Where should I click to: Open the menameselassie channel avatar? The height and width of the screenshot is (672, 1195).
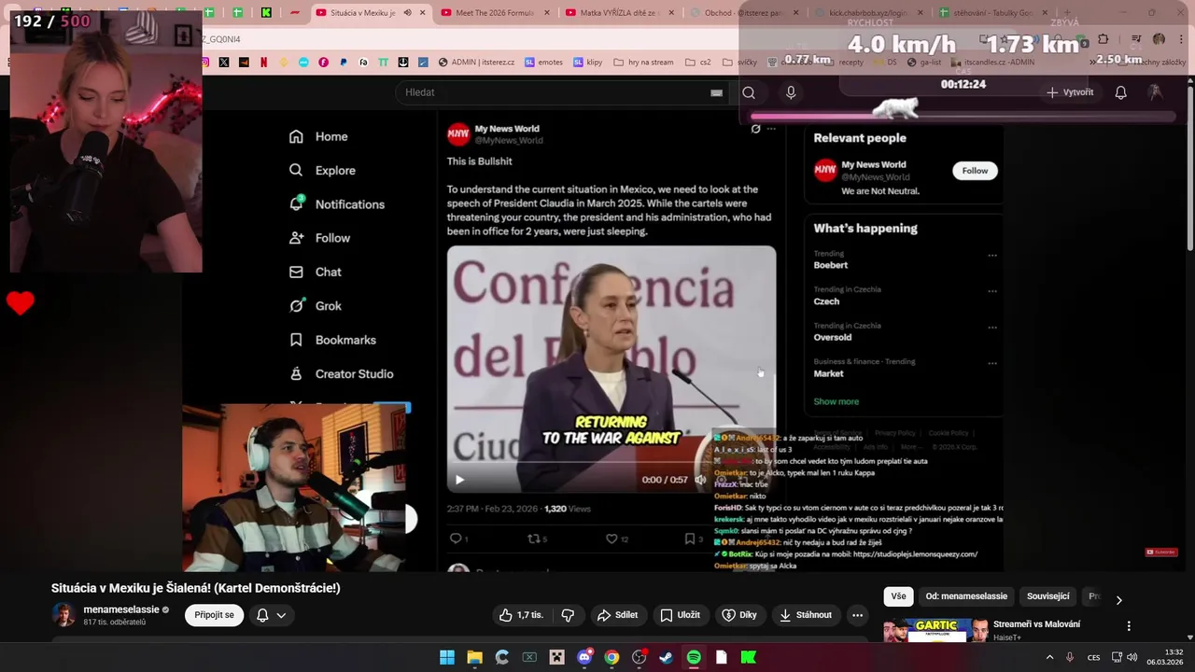tap(63, 615)
